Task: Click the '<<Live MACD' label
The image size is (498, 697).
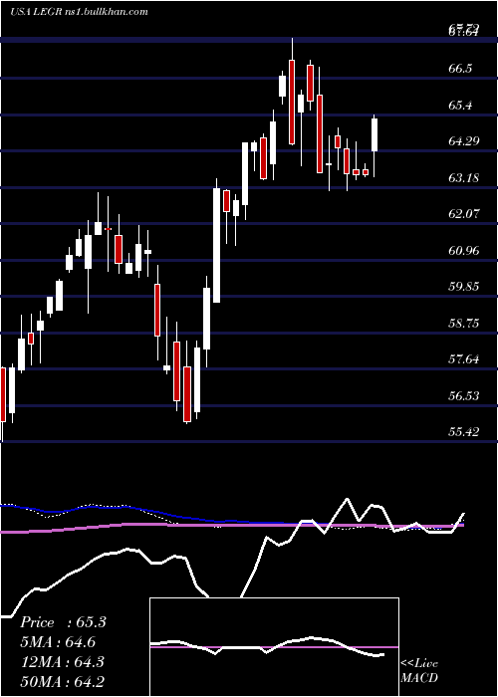Action: click(x=419, y=671)
